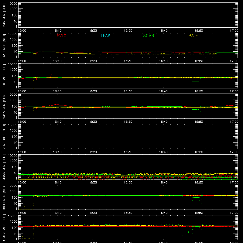The height and width of the screenshot is (243, 243).
Task: Click the 16:20 tick label under 1415 MHz panel
Action: coord(93,122)
